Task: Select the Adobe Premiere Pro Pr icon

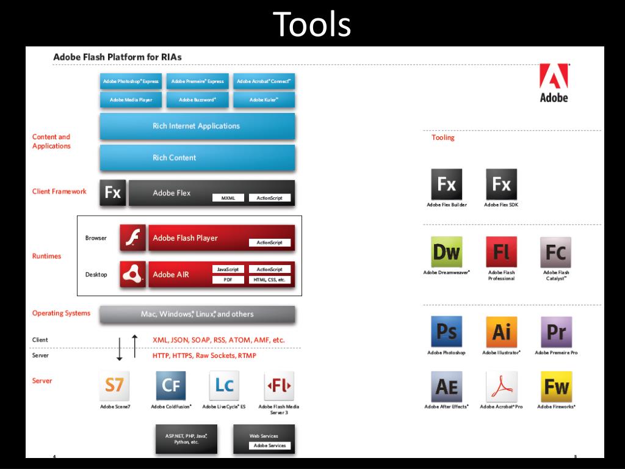Action: [x=557, y=332]
